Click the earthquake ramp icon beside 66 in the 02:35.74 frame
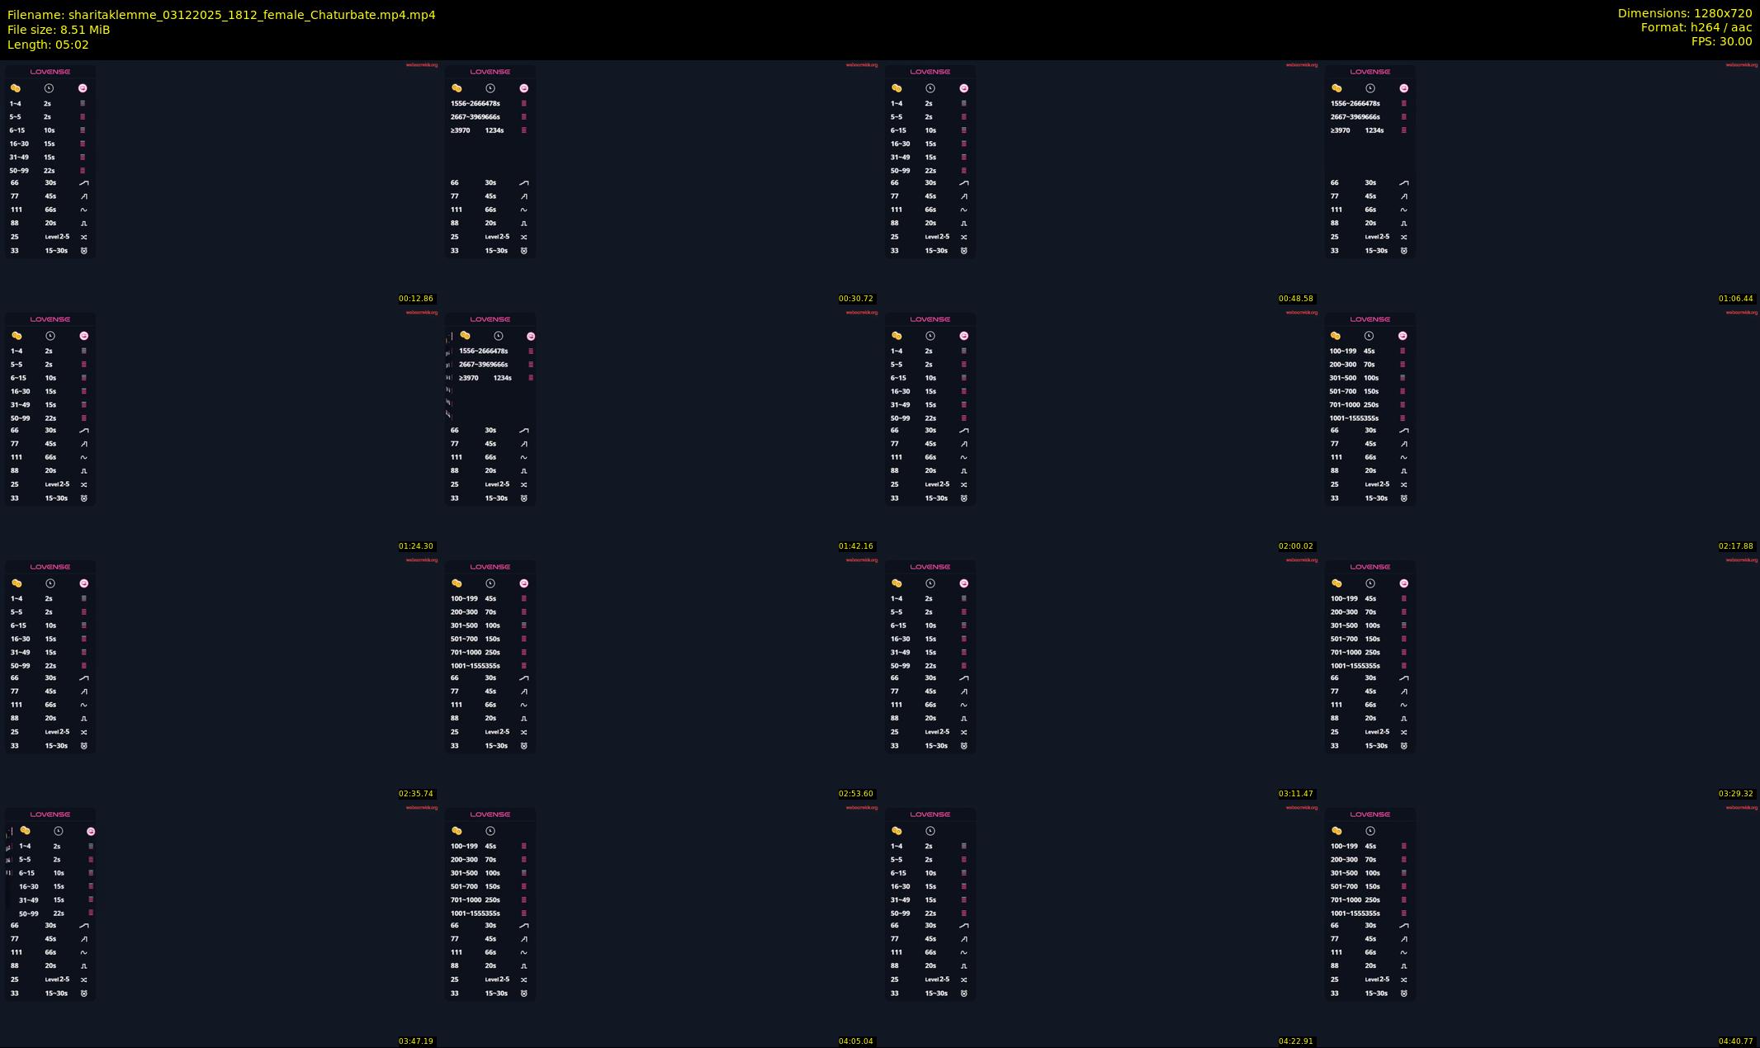1760x1048 pixels. click(83, 677)
